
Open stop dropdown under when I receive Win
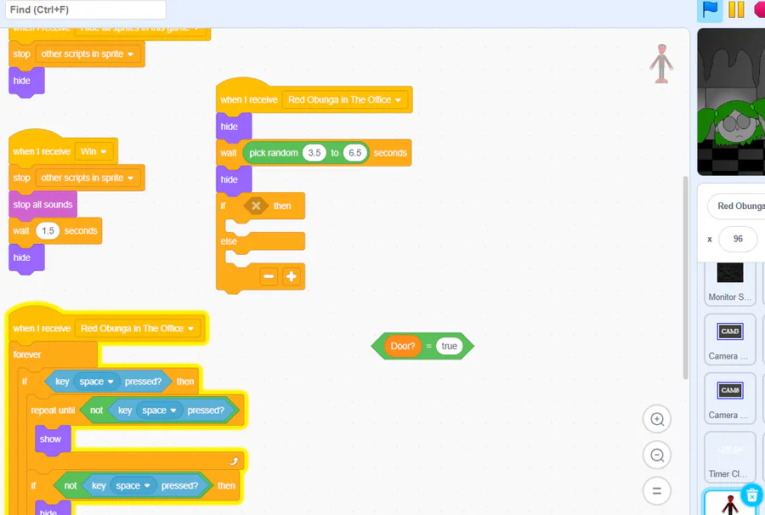coord(88,178)
